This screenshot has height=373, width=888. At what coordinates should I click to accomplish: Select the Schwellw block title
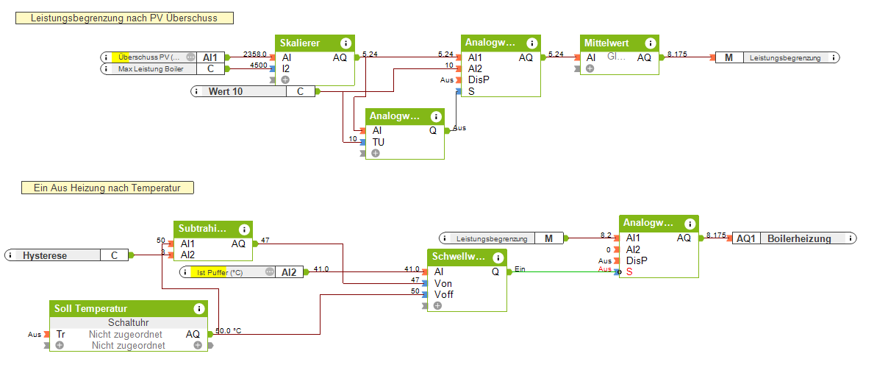(459, 257)
